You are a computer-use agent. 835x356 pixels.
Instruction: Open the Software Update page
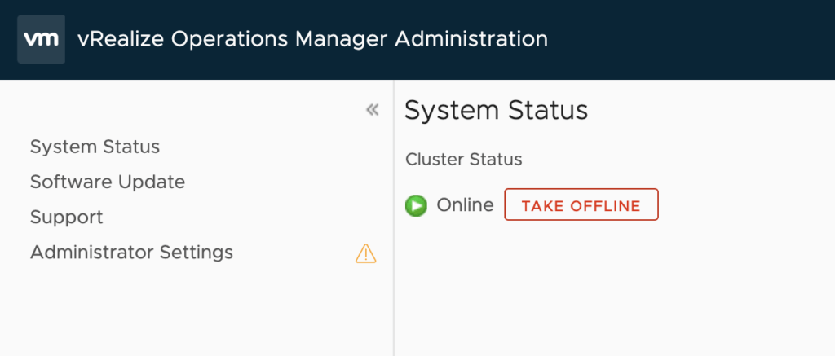point(108,182)
